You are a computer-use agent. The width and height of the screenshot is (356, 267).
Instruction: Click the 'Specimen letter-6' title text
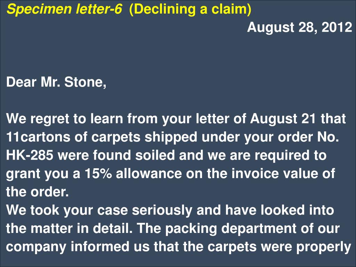pos(64,9)
